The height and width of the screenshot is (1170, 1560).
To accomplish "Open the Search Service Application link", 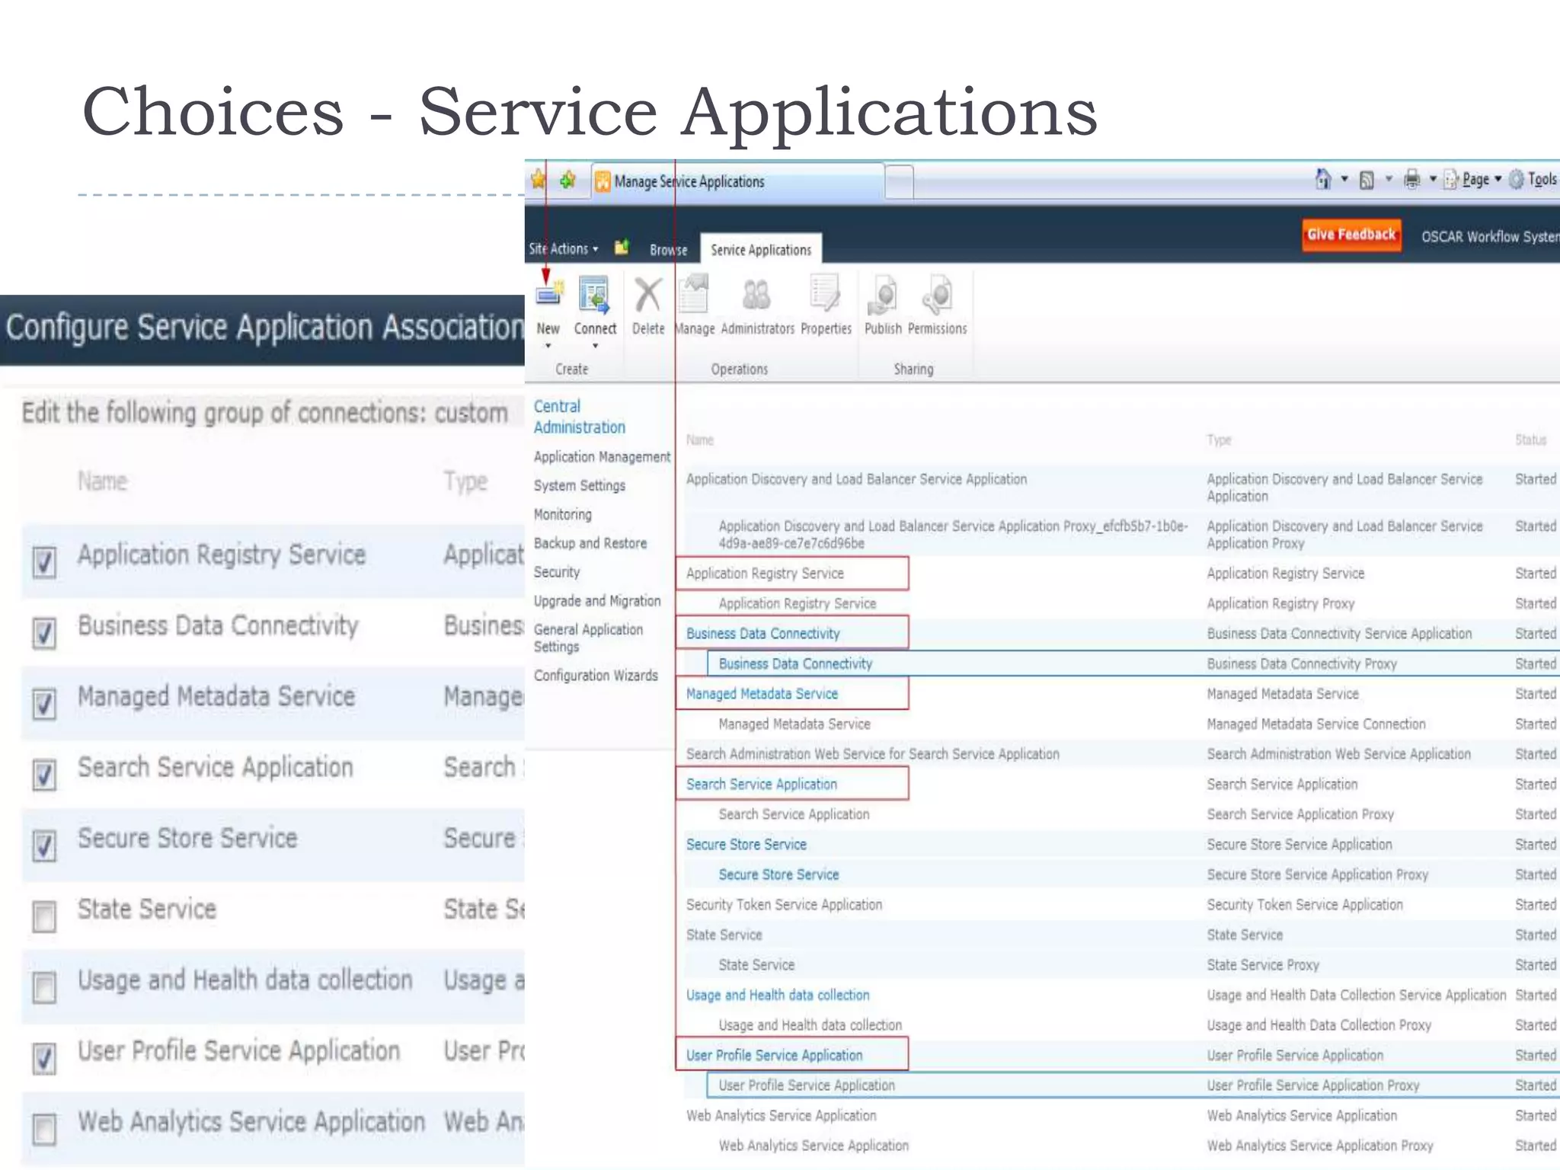I will pos(761,785).
